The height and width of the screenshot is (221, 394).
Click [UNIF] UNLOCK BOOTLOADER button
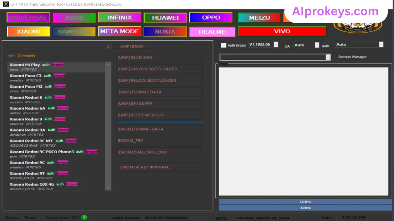pyautogui.click(x=159, y=69)
